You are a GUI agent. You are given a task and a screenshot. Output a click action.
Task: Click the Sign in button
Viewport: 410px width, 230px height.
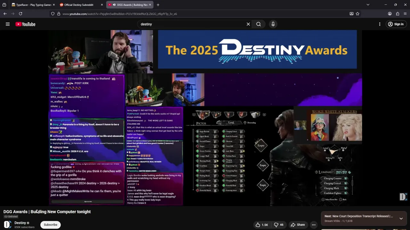coord(396,24)
